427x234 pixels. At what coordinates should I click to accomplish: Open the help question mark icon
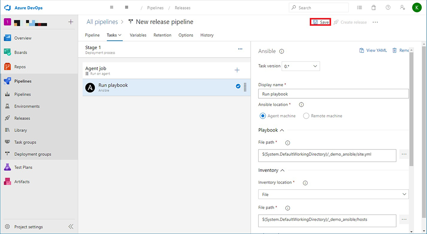(388, 8)
